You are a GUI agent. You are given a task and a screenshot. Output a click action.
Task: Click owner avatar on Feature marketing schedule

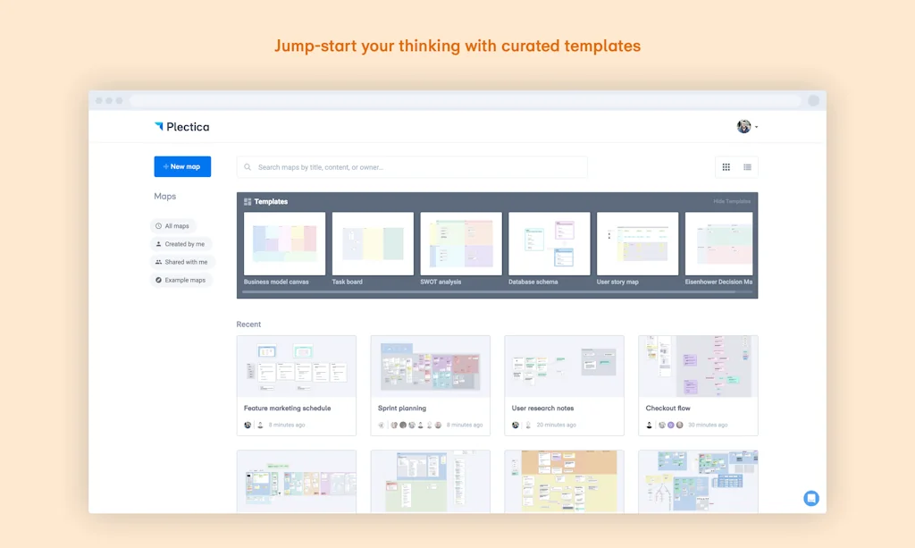coord(248,425)
